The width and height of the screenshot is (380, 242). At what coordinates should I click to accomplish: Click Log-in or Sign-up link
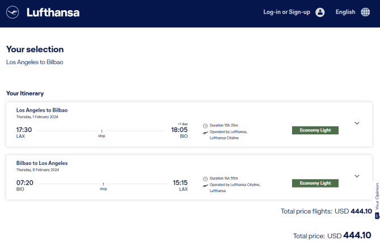(x=286, y=12)
